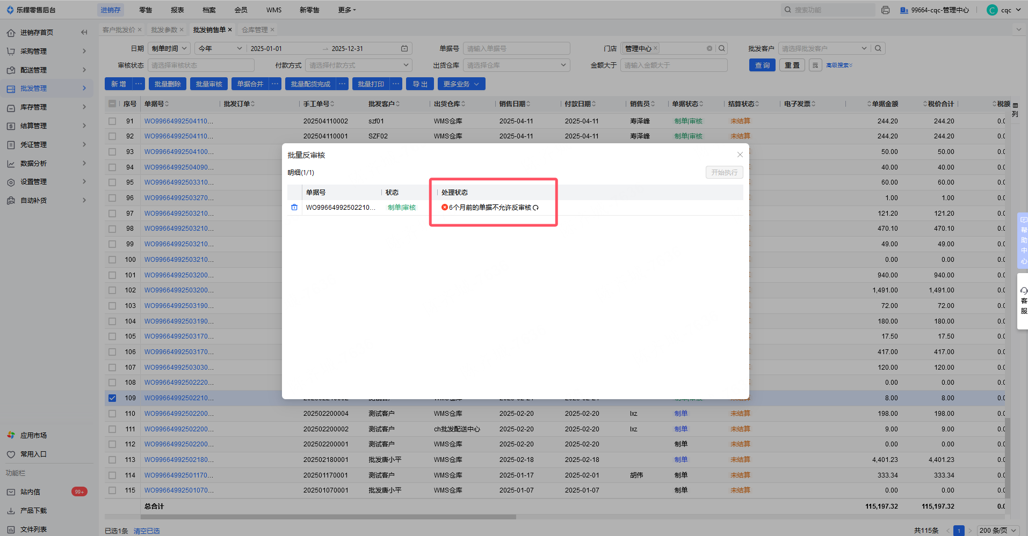Click the 单据号 input field

coord(516,48)
